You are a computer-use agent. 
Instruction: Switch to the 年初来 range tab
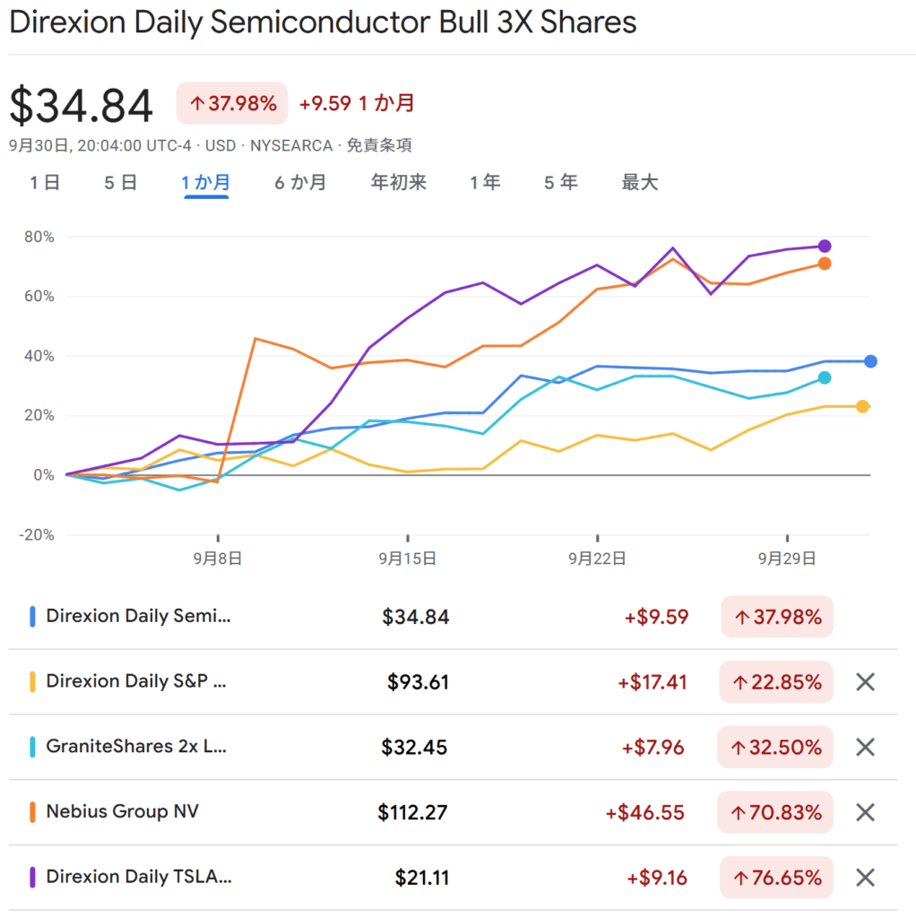tap(398, 183)
